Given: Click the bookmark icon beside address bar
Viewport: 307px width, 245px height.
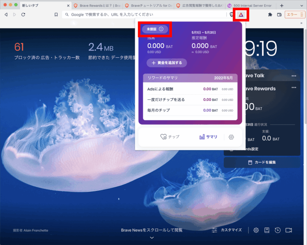Looking at the screenshot, I should tap(56, 15).
